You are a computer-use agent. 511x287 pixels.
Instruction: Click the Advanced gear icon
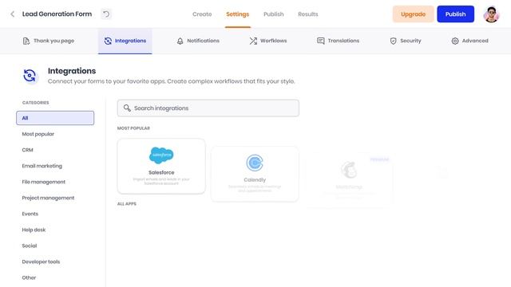tap(455, 41)
